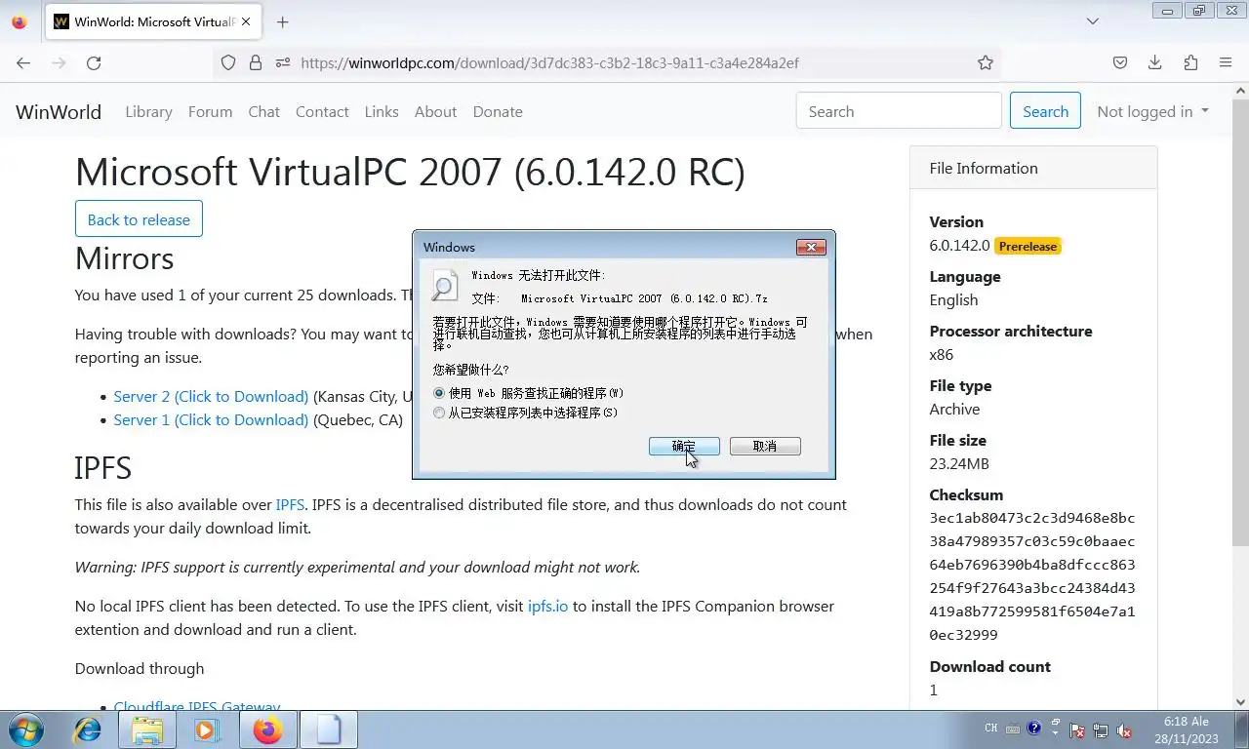Launch Internet Explorer from taskbar
1249x749 pixels.
click(88, 729)
